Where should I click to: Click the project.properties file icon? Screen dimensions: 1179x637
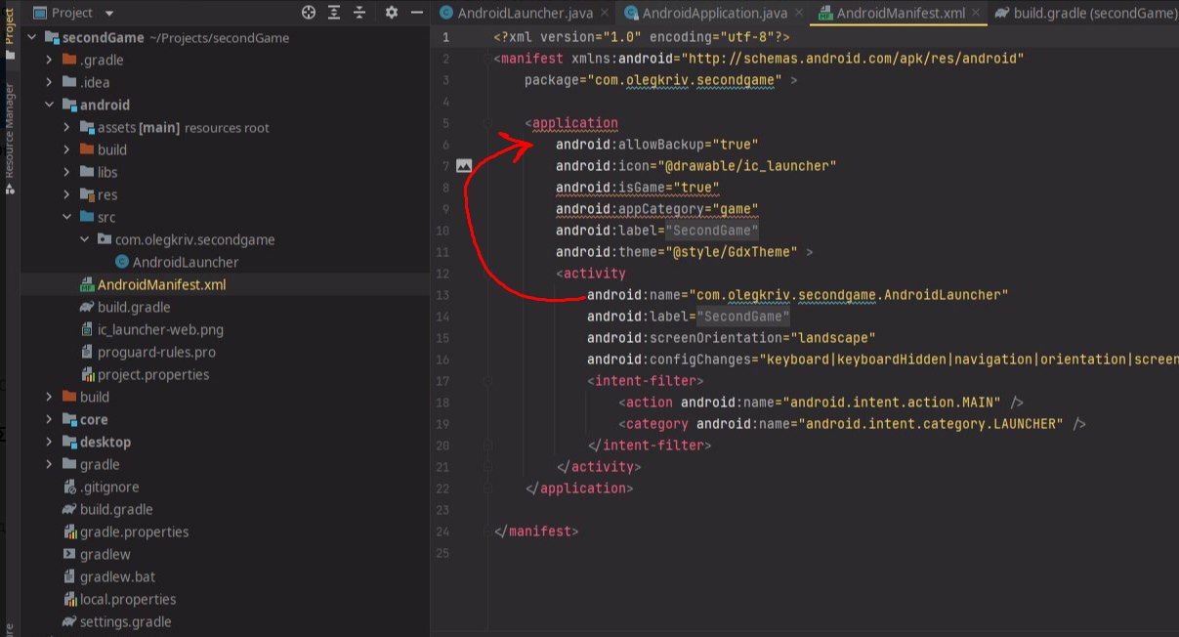tap(87, 374)
